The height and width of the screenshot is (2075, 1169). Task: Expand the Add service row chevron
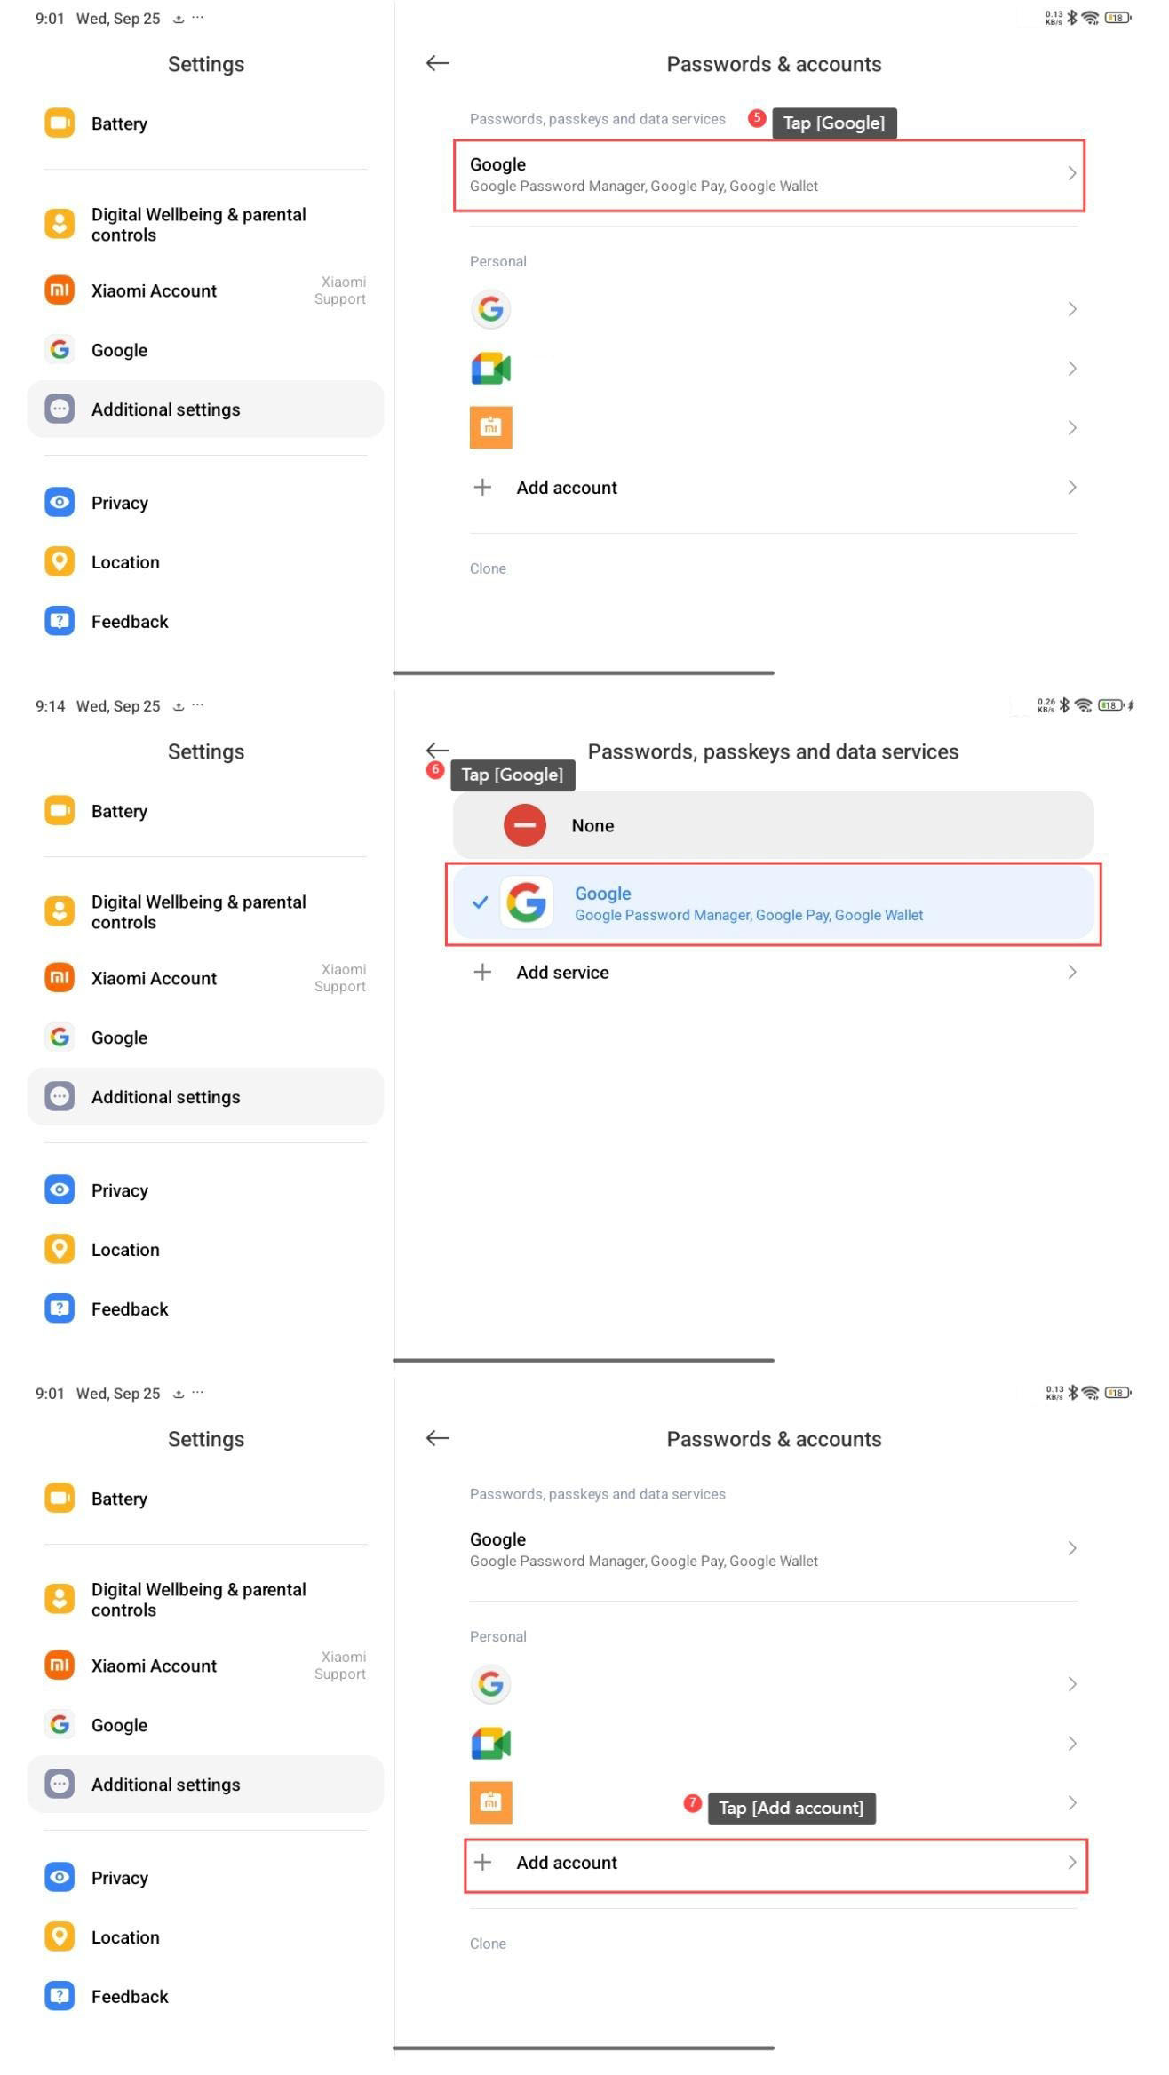pos(1071,972)
